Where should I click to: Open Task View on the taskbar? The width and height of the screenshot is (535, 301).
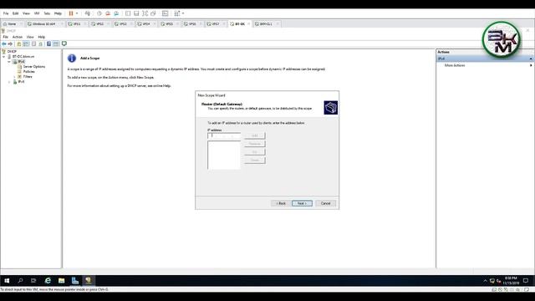(33, 281)
